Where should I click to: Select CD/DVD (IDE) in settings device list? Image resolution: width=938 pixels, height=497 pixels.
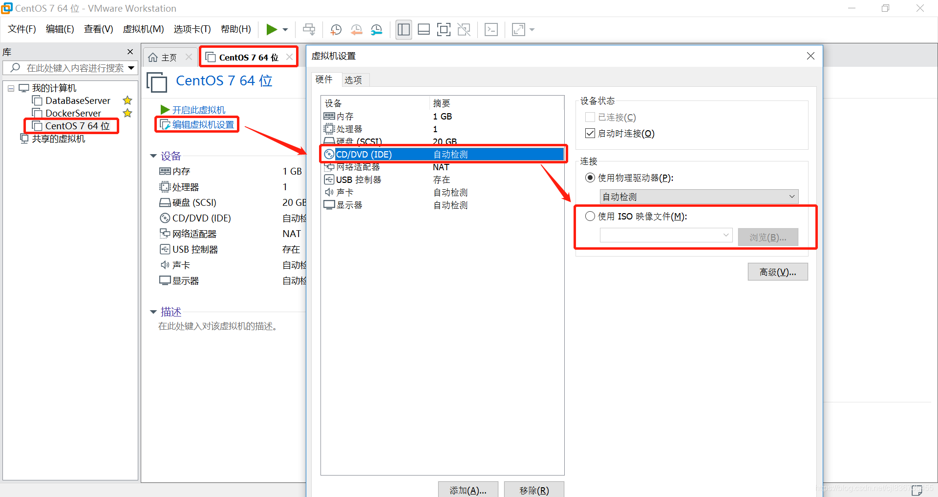[443, 155]
